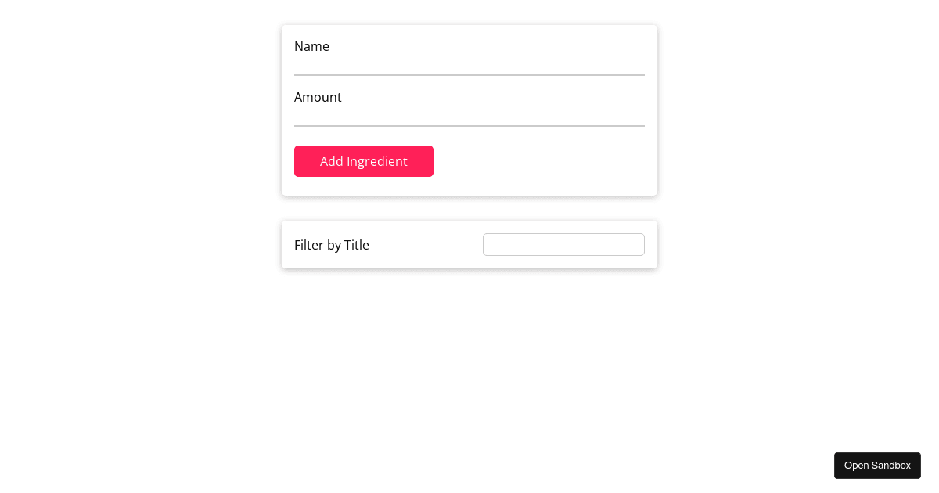This screenshot has height=493, width=939.
Task: Click the underline beneath the Name field
Action: pos(469,72)
